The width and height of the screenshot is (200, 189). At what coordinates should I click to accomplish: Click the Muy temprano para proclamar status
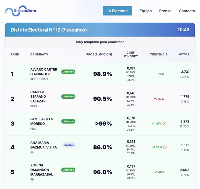pos(100,42)
